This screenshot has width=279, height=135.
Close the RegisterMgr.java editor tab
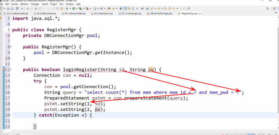tap(200, 14)
